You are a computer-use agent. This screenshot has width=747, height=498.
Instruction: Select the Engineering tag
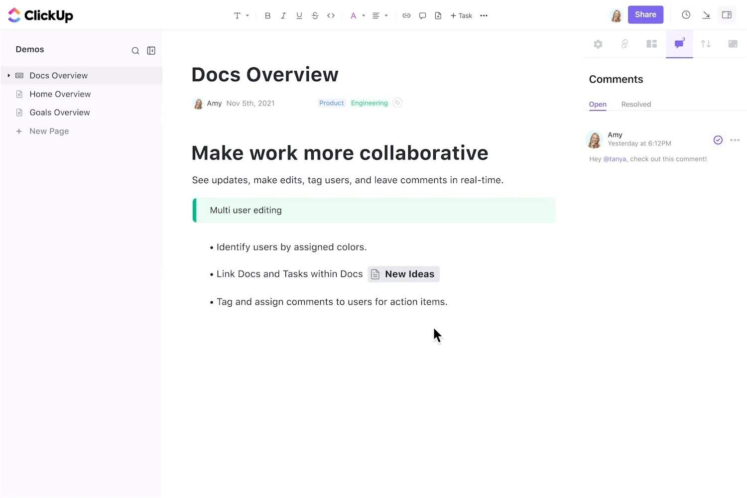pos(369,103)
